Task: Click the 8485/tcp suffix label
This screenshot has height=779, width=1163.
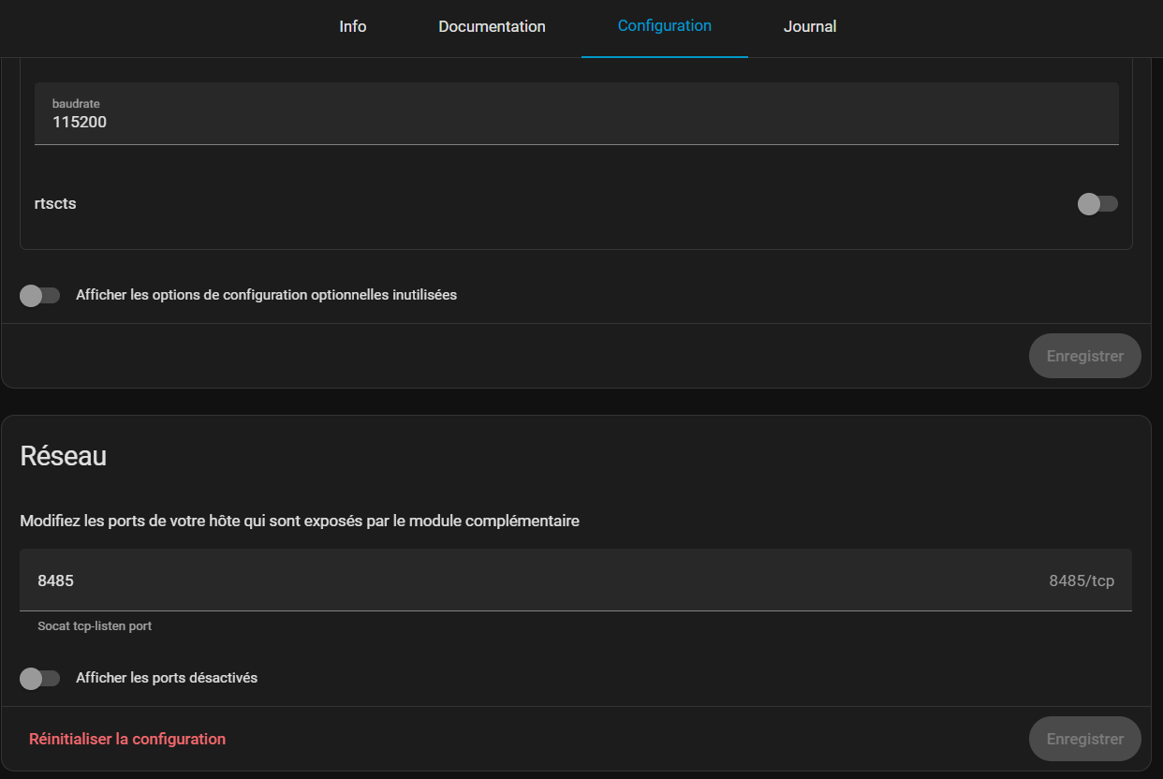Action: [x=1081, y=581]
